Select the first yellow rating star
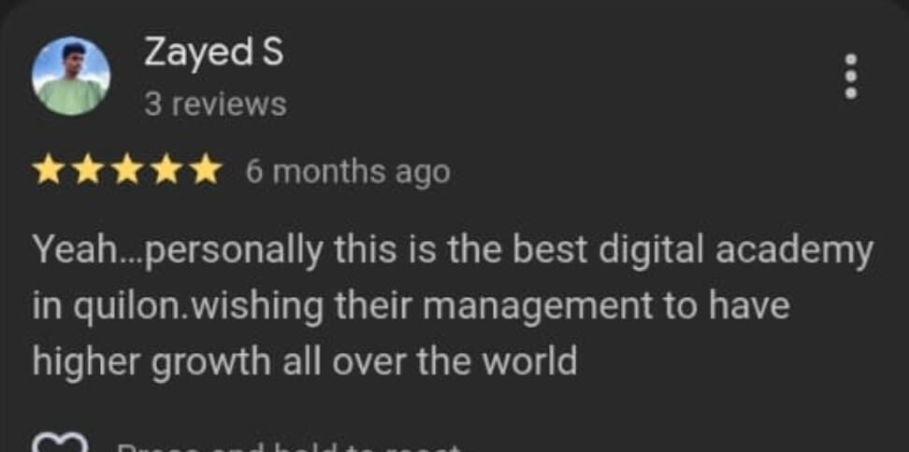The image size is (909, 452). click(48, 173)
